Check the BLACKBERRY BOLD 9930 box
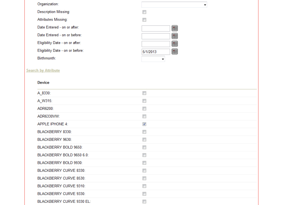 pyautogui.click(x=144, y=163)
